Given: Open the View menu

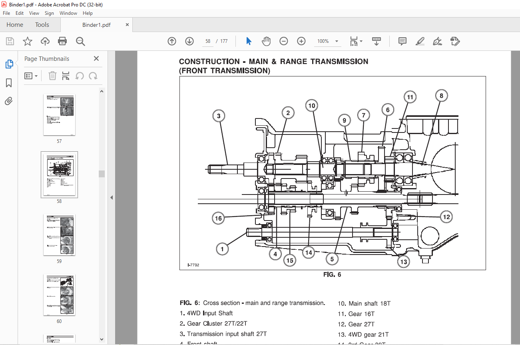Looking at the screenshot, I should click(x=34, y=13).
